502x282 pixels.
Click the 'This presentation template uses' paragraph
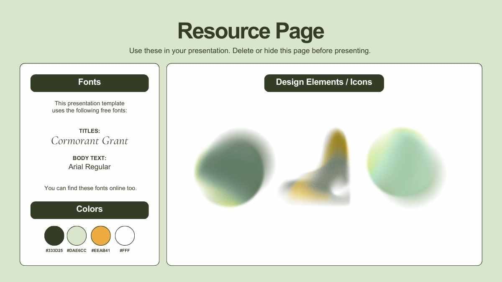[90, 107]
